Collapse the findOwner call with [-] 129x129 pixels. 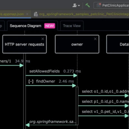31,81
